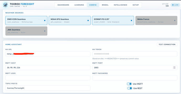Focus the empty MQTT User field

[48, 78]
